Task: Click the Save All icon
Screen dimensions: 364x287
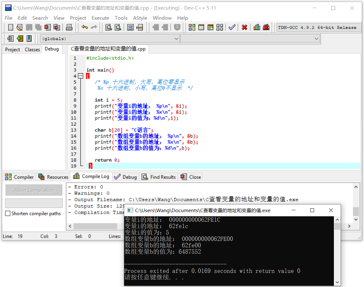Action: click(x=38, y=28)
